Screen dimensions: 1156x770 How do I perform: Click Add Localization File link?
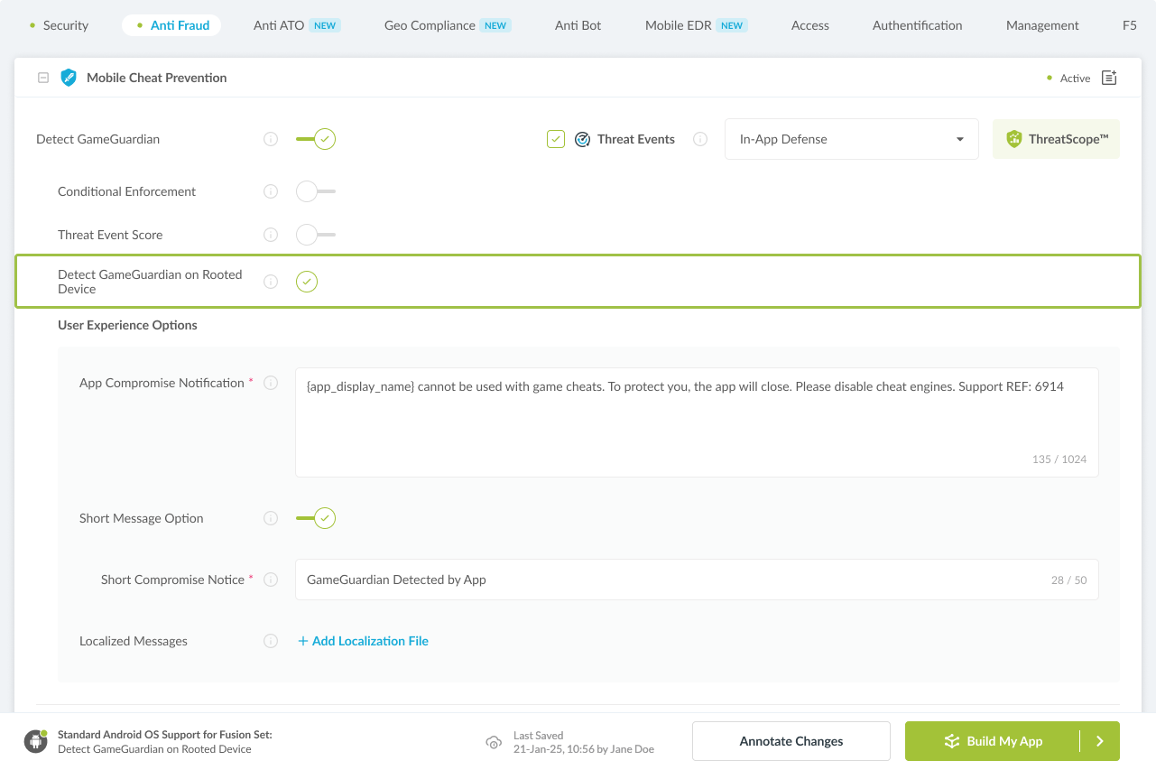tap(363, 641)
